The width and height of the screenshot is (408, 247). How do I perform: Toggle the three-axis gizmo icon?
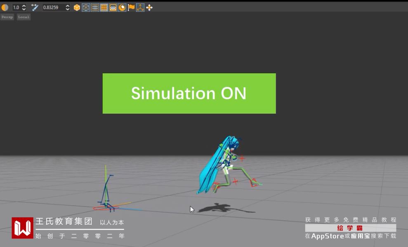140,7
